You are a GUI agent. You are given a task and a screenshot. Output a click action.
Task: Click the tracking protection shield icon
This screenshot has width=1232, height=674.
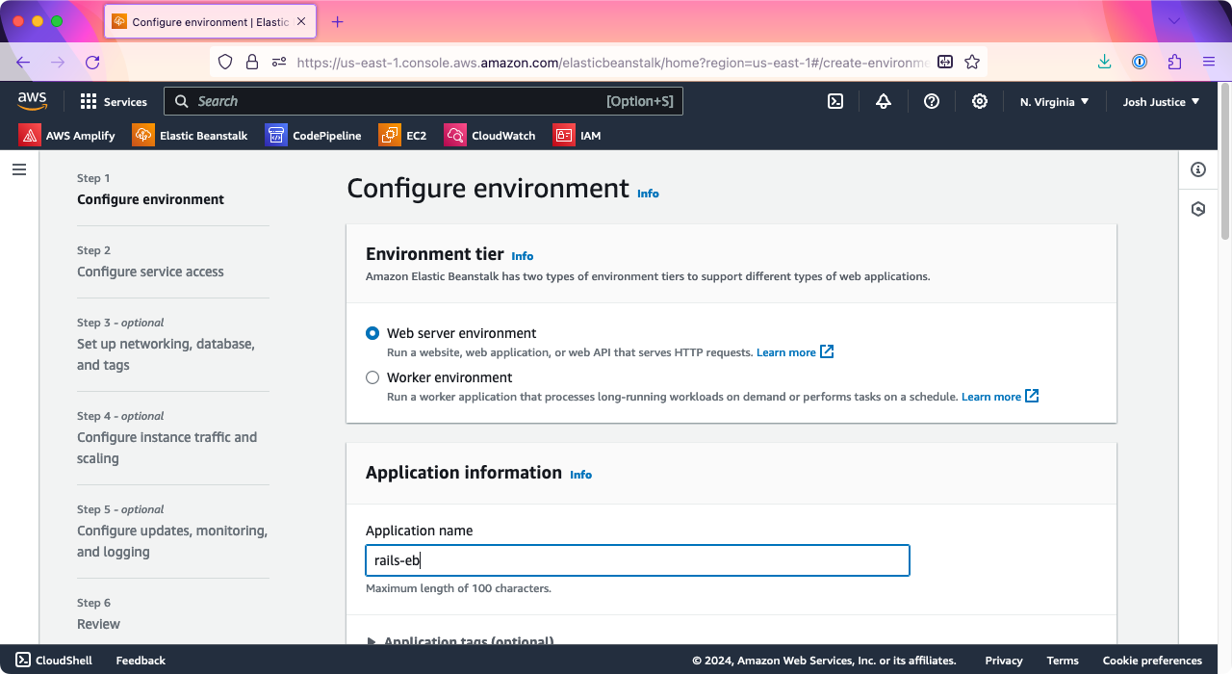tap(225, 63)
